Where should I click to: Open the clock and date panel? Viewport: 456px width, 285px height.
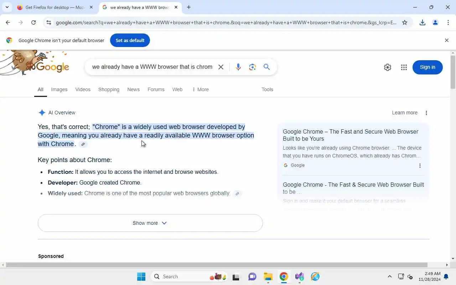(x=429, y=276)
